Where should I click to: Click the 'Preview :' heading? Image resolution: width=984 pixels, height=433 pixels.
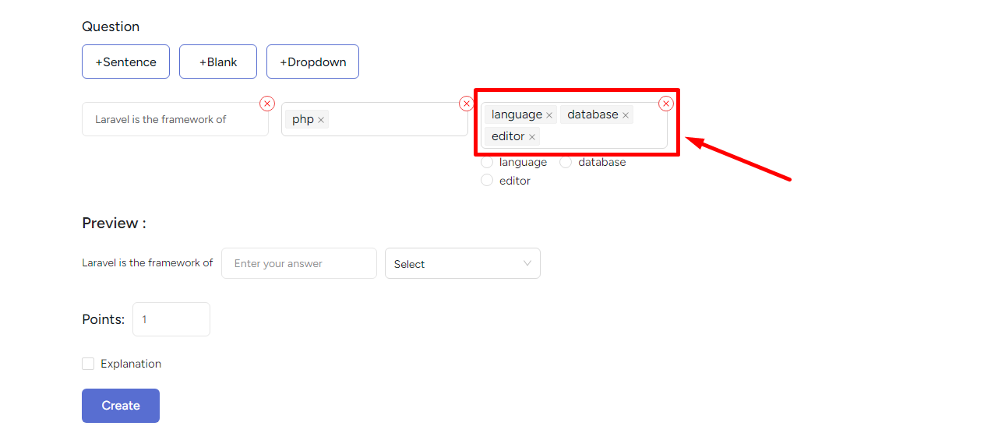tap(114, 223)
